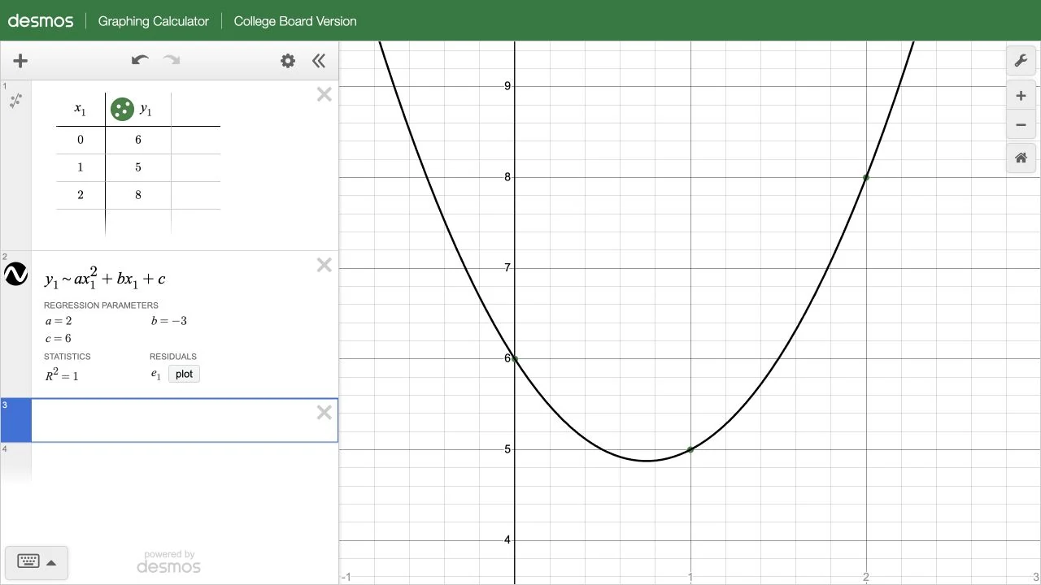Select table cell with y value 5

pyautogui.click(x=138, y=167)
